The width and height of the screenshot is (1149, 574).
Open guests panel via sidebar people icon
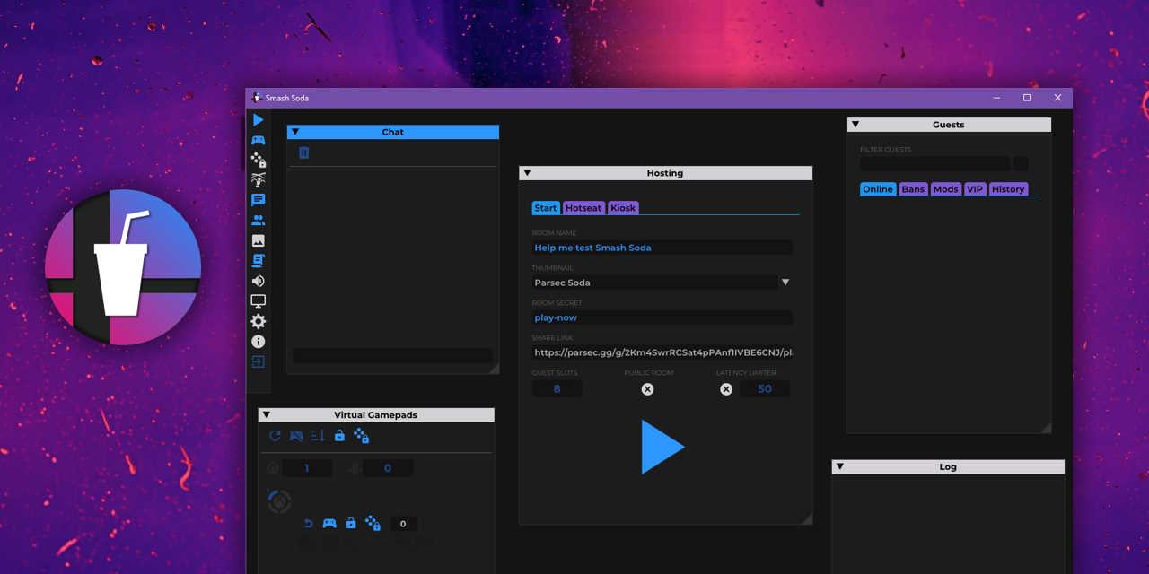259,221
